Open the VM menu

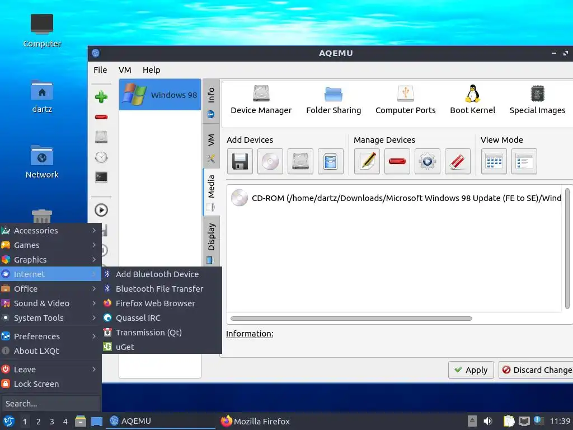(125, 70)
